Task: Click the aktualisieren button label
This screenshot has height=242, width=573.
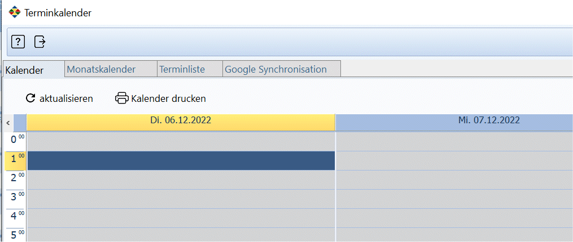Action: pyautogui.click(x=66, y=98)
